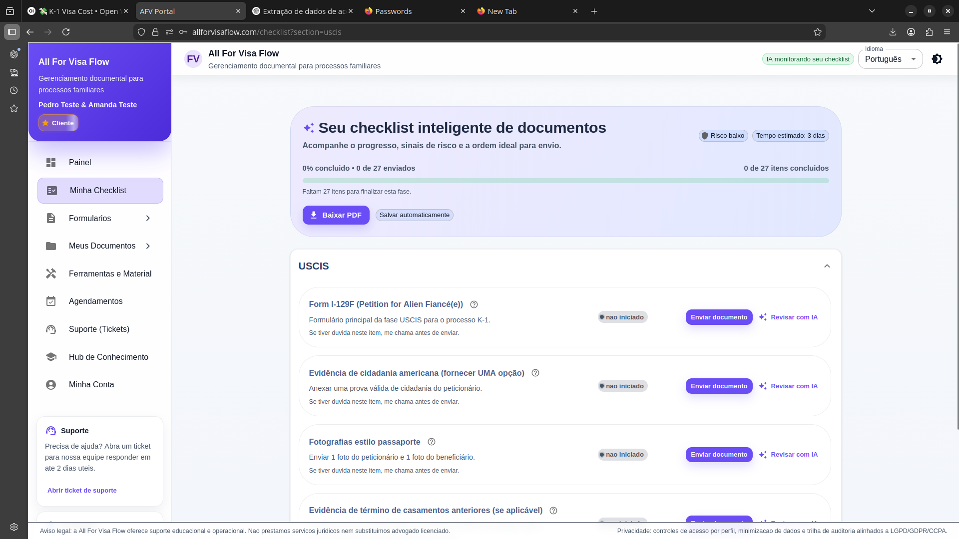The width and height of the screenshot is (959, 539).
Task: Toggle the Salvar automaticamente chip
Action: coord(414,215)
